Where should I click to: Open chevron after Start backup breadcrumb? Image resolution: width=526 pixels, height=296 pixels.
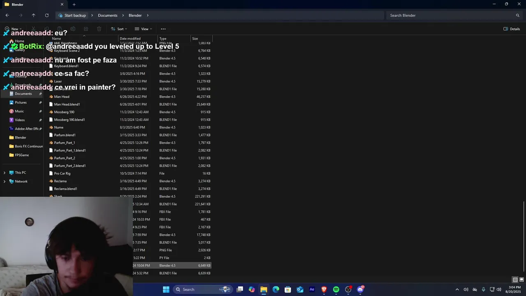pyautogui.click(x=92, y=15)
